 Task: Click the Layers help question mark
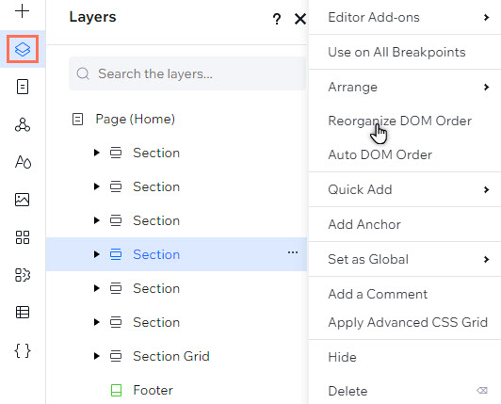(x=277, y=19)
